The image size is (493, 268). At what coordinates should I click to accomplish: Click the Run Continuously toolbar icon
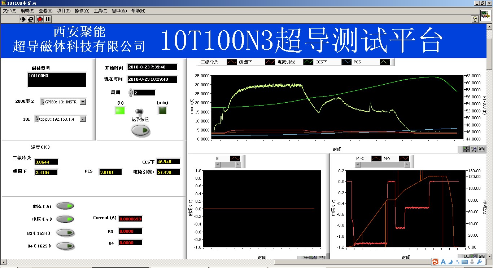(31, 19)
